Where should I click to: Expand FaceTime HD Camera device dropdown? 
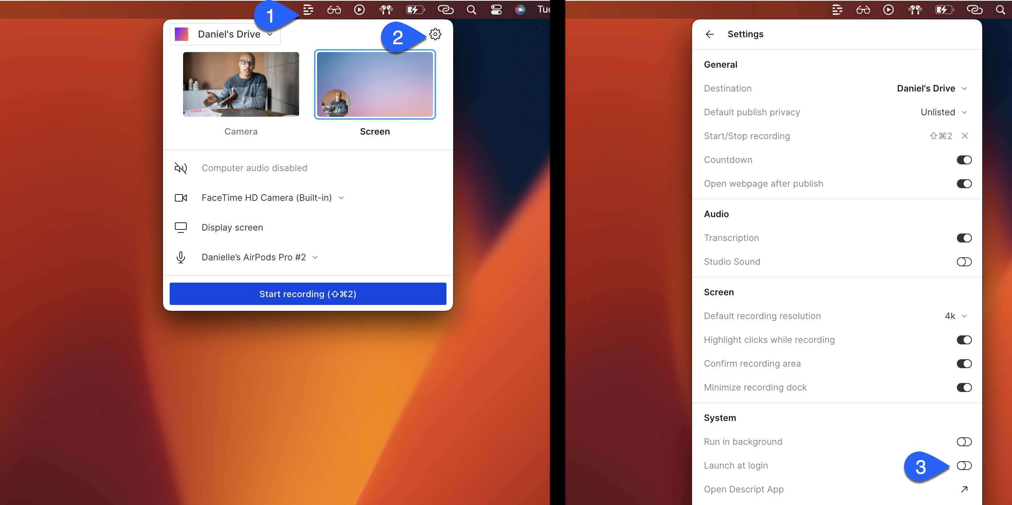(x=341, y=198)
